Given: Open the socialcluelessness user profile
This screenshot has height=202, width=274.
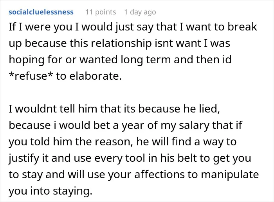Looking at the screenshot, I should [41, 12].
